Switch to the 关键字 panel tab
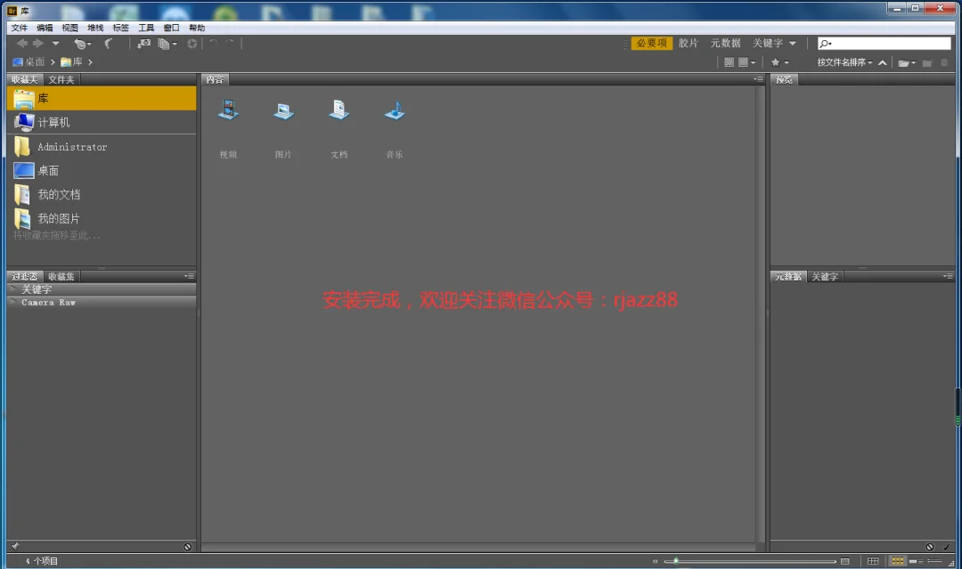 (825, 277)
